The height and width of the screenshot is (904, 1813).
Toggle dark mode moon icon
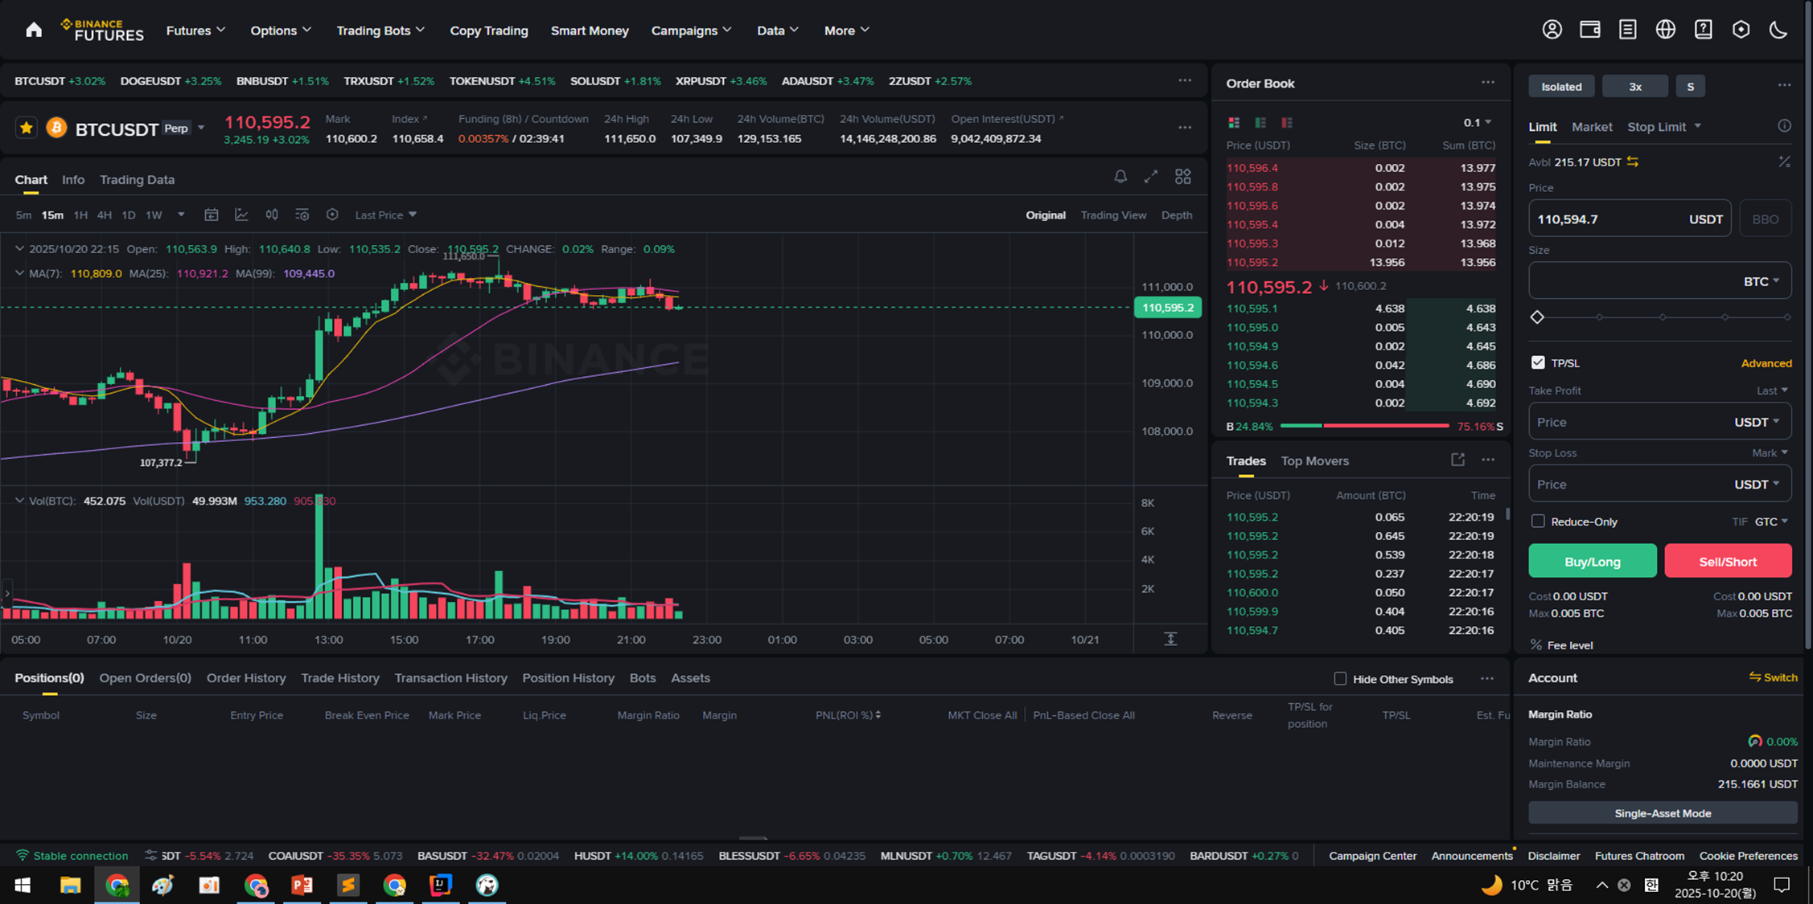(1778, 30)
